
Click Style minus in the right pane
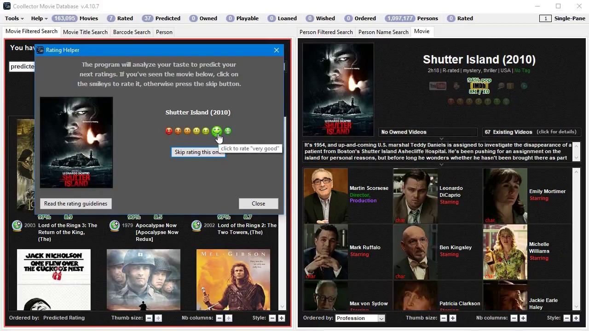coord(567,318)
